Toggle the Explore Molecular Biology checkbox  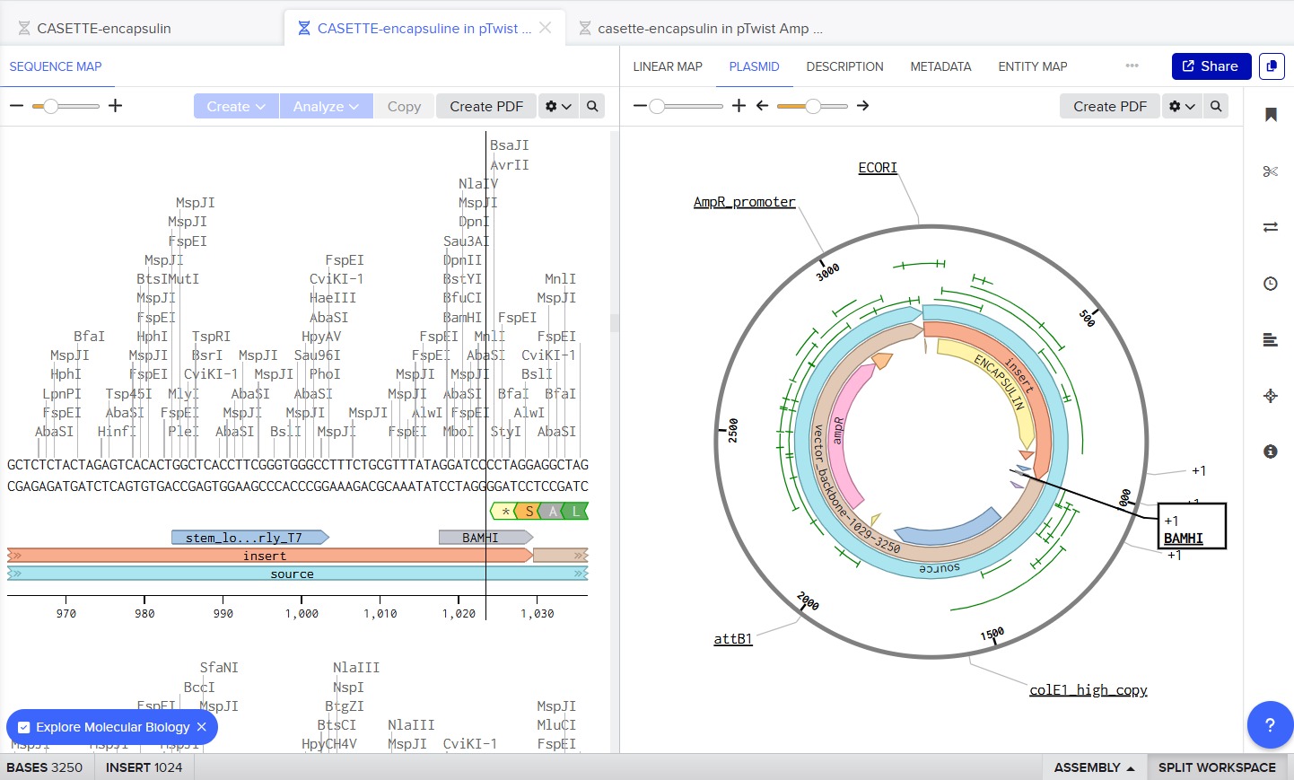(24, 727)
